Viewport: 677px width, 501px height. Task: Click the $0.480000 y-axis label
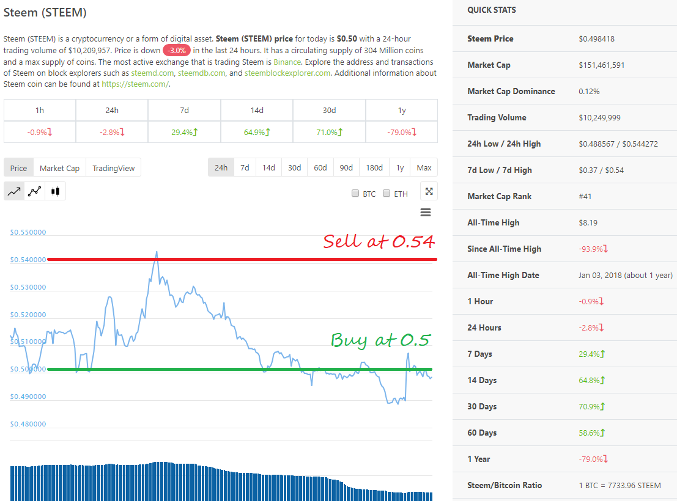pyautogui.click(x=28, y=424)
